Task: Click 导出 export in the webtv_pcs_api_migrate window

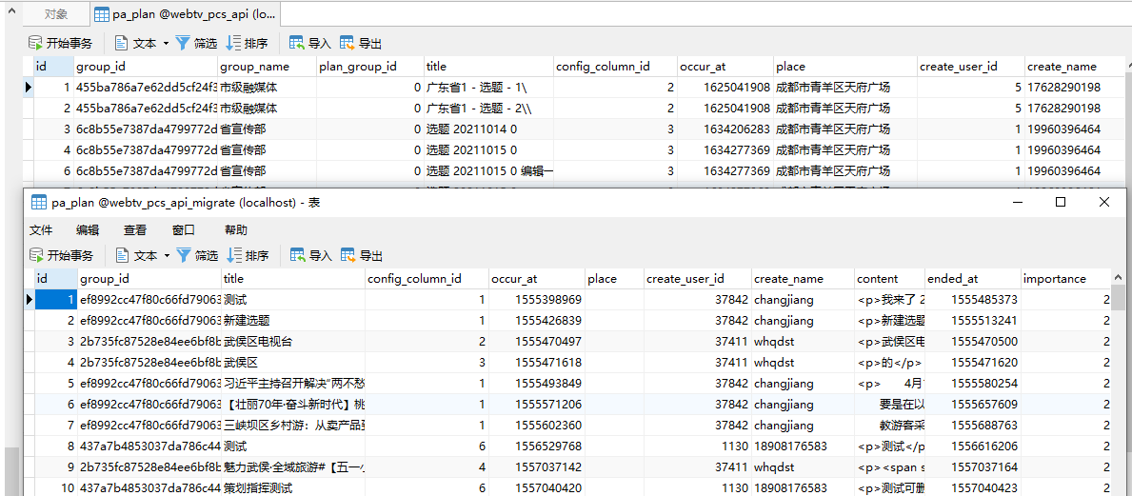Action: click(x=362, y=256)
